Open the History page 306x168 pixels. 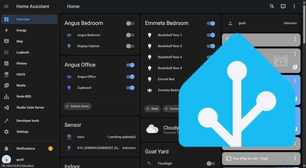point(29,63)
